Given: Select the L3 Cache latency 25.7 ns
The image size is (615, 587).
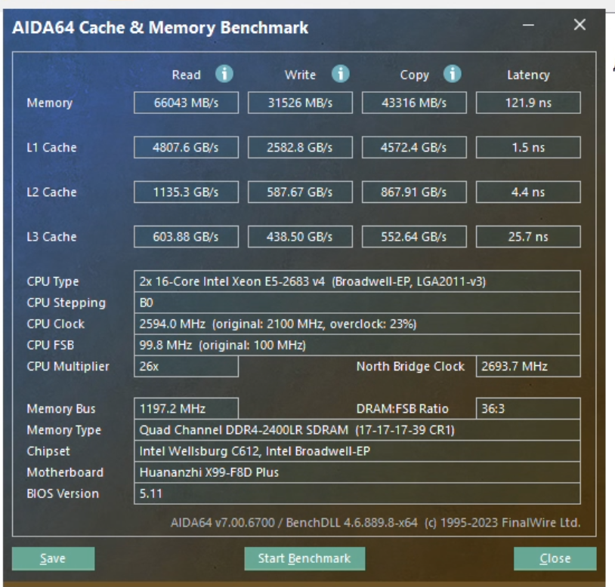Looking at the screenshot, I should (528, 236).
